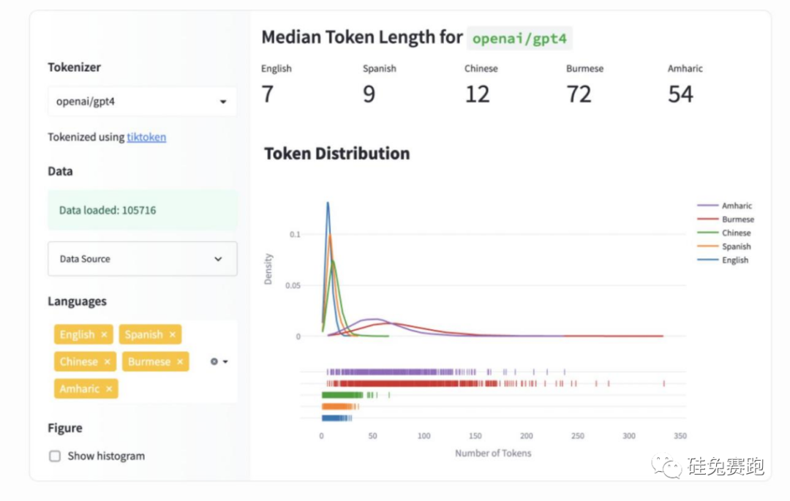Open the Tokenizer dropdown
This screenshot has width=790, height=501.
click(142, 102)
